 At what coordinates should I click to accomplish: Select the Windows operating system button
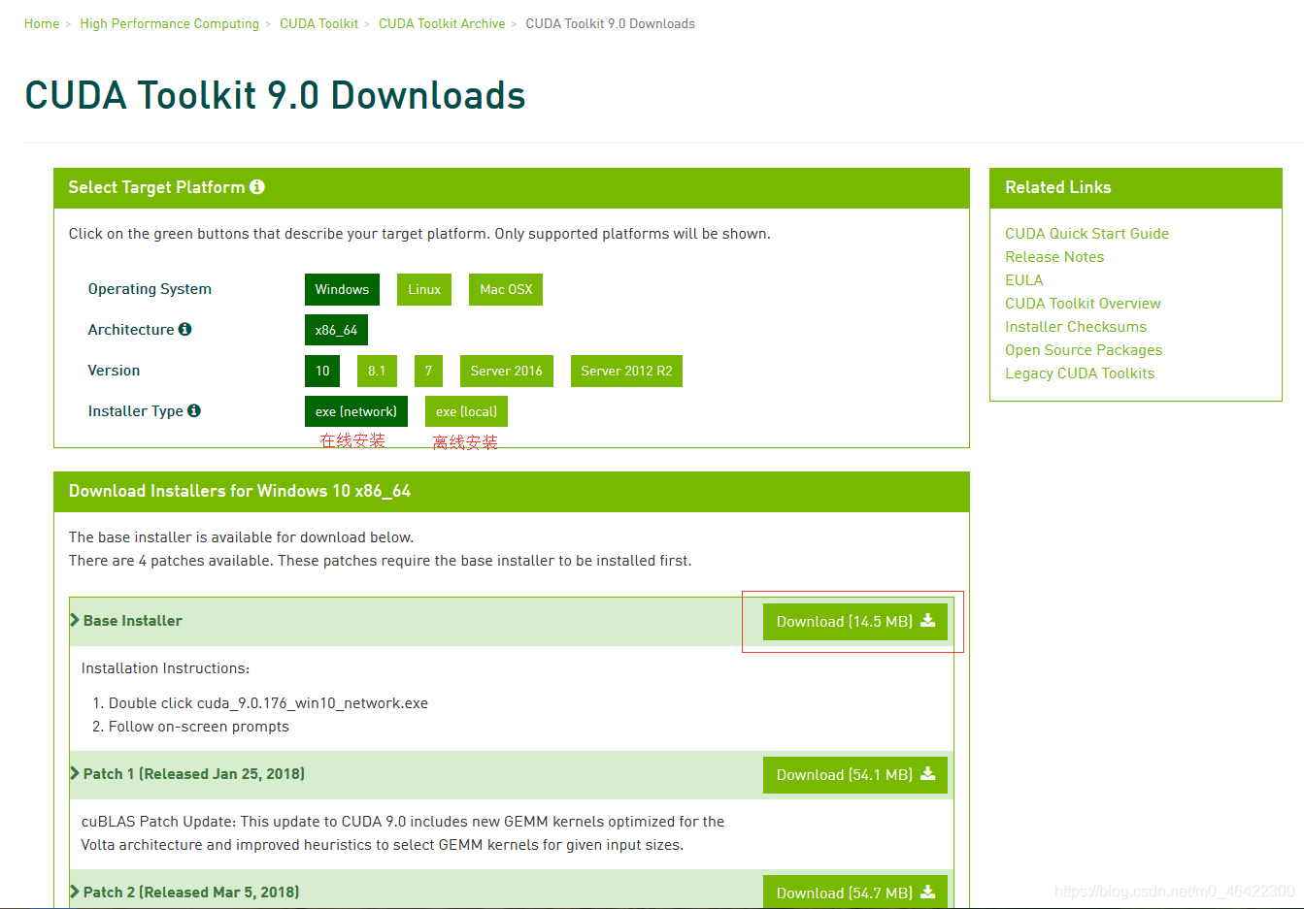(x=342, y=289)
